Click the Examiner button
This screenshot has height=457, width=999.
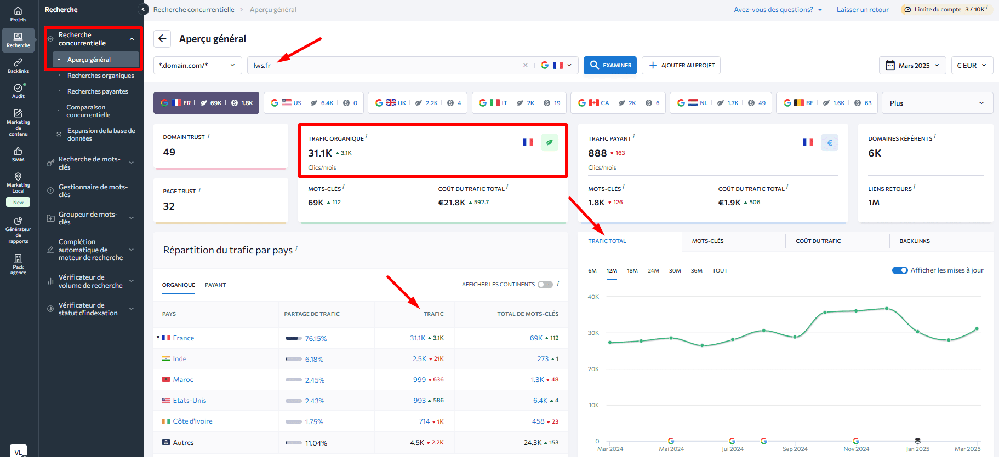tap(610, 65)
